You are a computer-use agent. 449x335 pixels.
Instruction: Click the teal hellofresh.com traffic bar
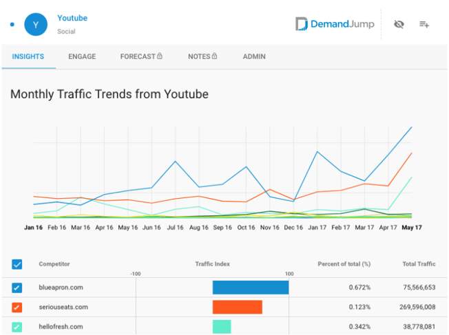222,327
